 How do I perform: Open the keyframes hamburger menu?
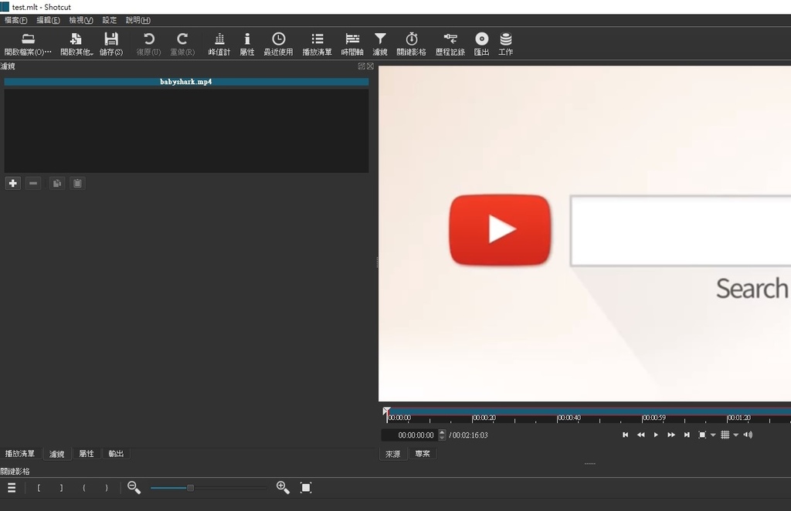click(x=12, y=487)
